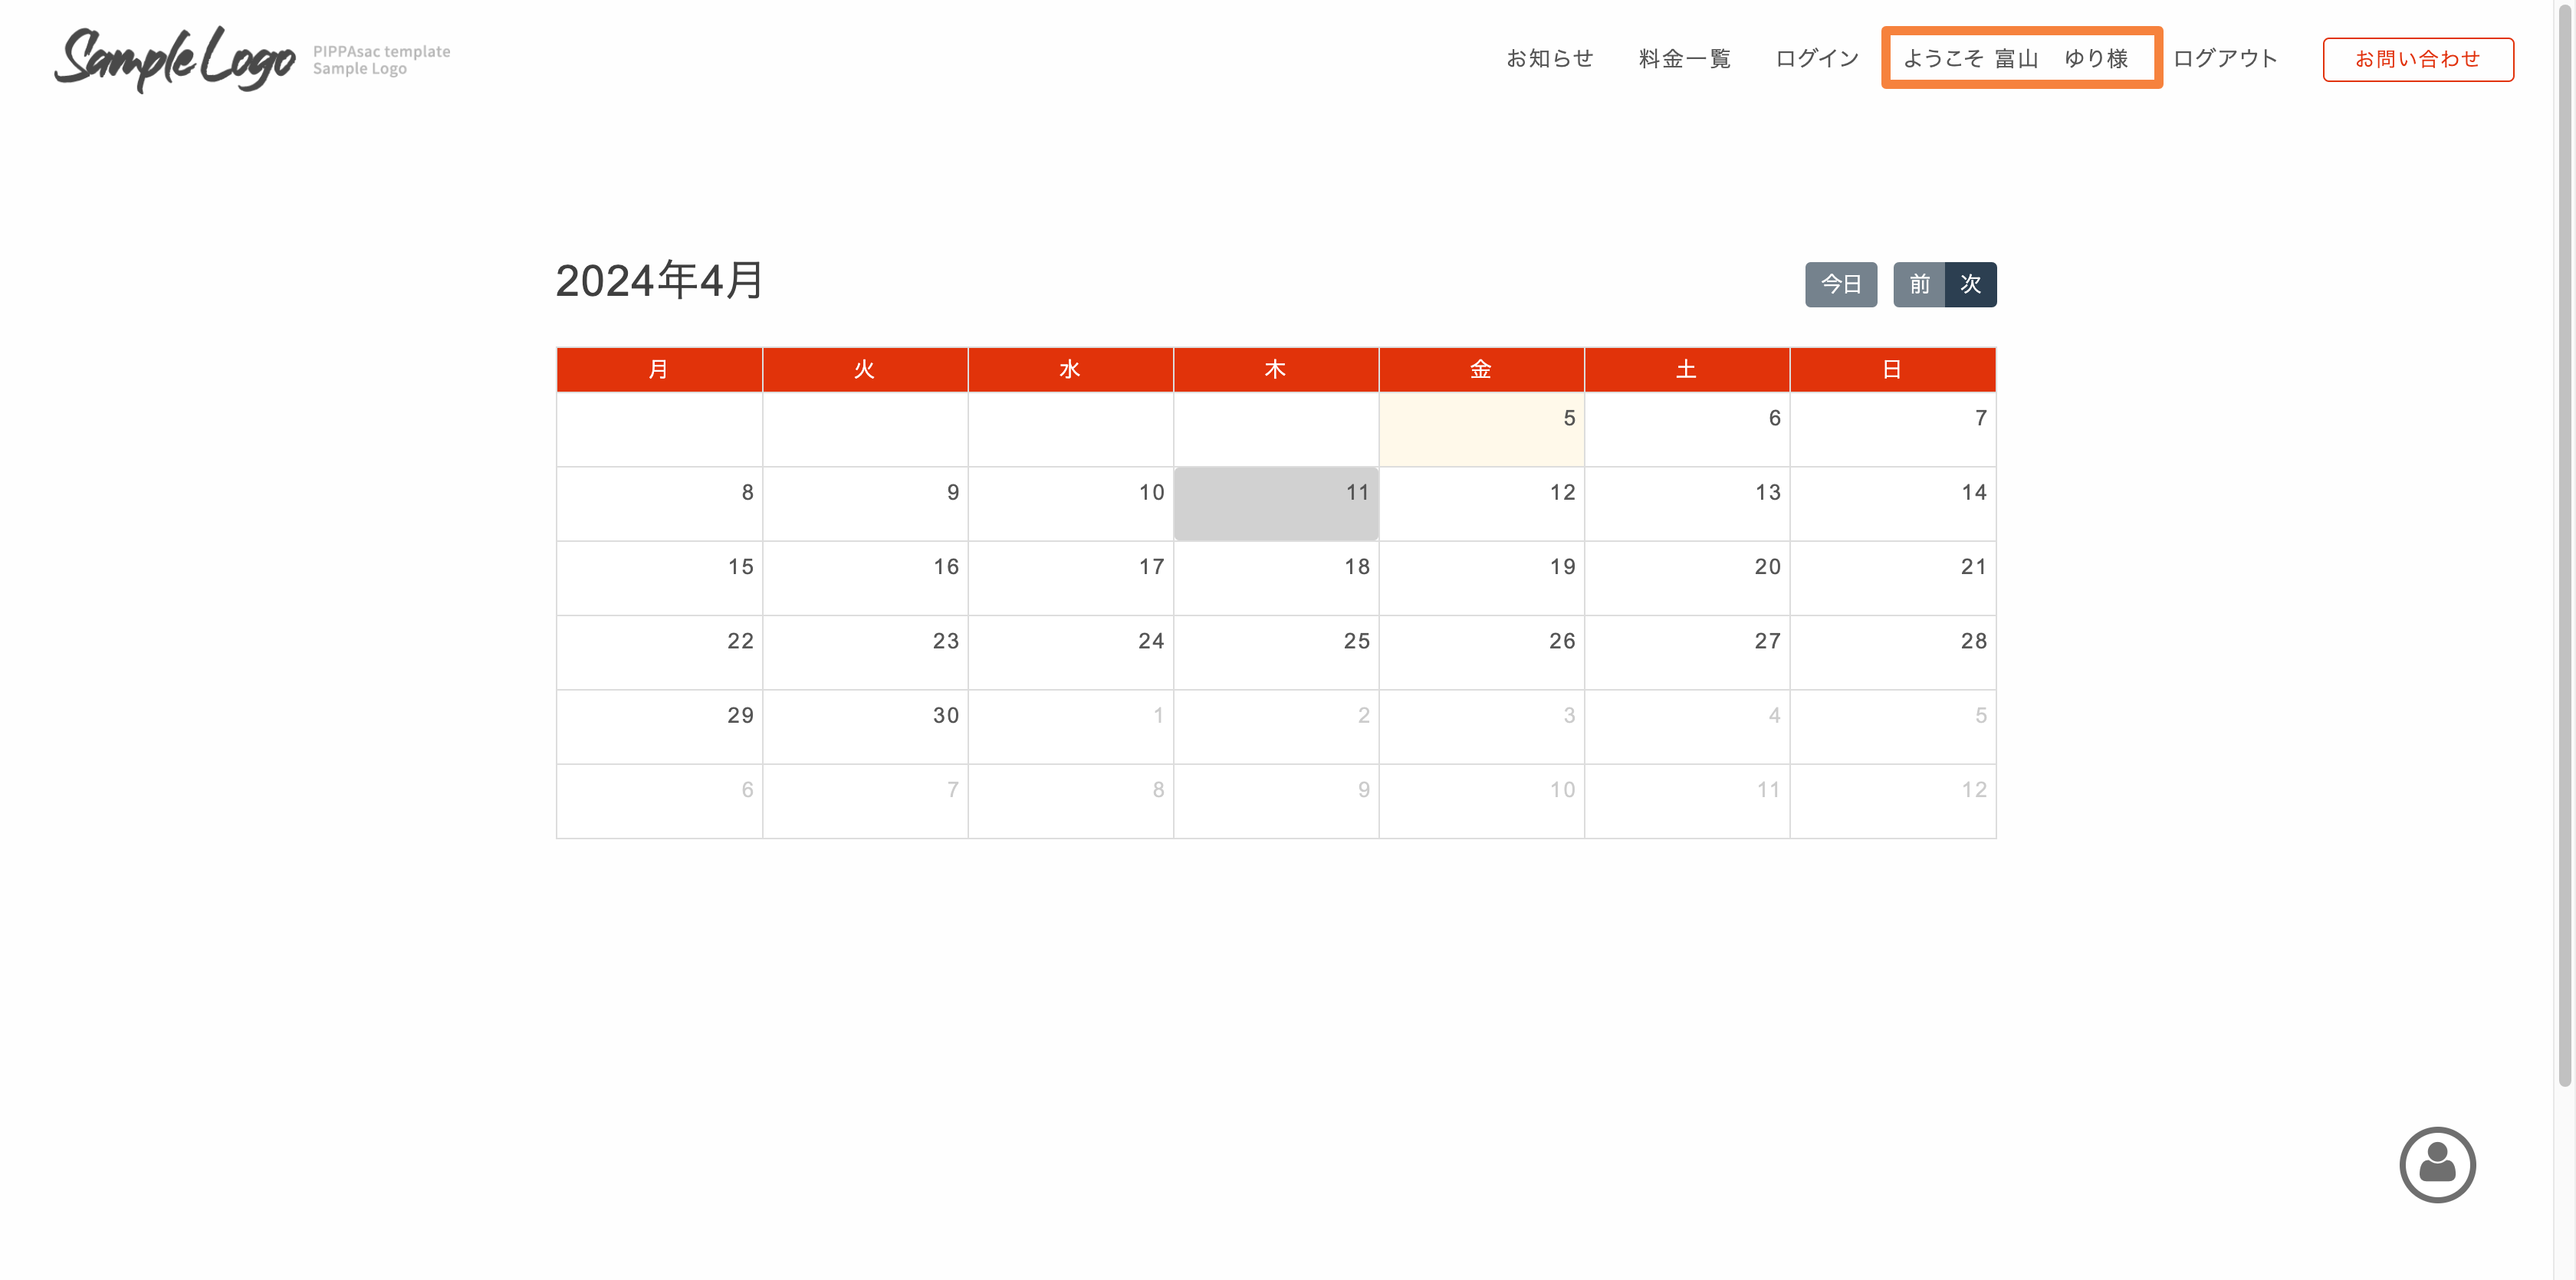
Task: Go to next month with 次
Action: point(1970,284)
